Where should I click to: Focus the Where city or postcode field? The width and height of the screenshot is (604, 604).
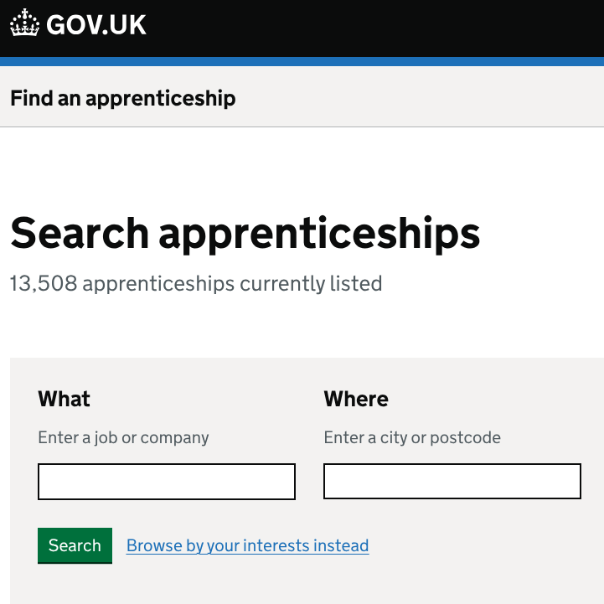tap(452, 482)
